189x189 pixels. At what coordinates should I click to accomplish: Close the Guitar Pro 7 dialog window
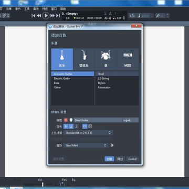pos(136,26)
